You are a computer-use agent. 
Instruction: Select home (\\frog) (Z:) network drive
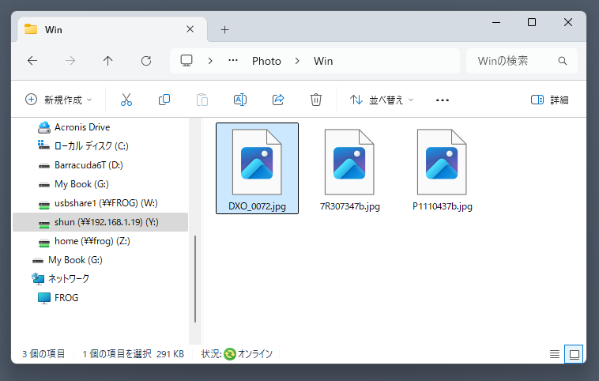tap(100, 241)
